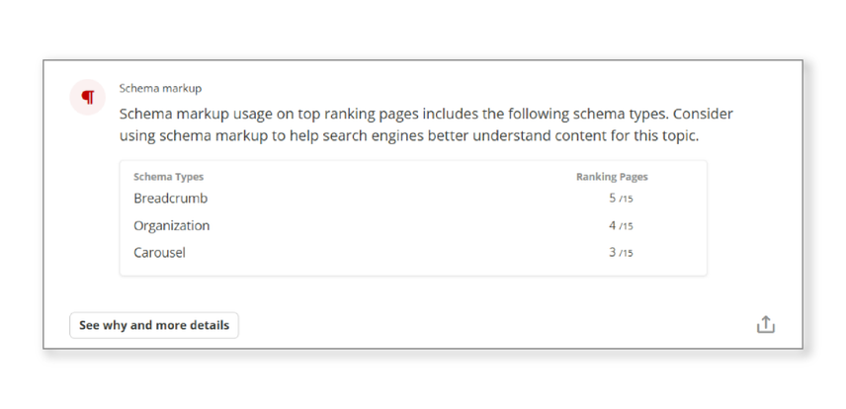This screenshot has width=846, height=409.
Task: Select the Organization schema type row
Action: pyautogui.click(x=172, y=225)
